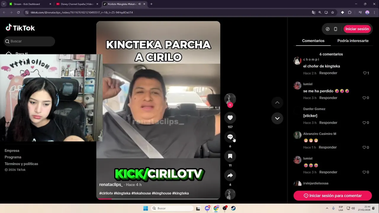Go to the next video with down chevron

click(277, 118)
